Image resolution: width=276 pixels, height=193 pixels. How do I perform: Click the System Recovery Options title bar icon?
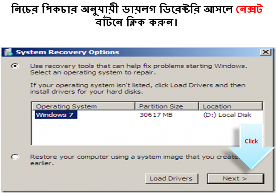(x=8, y=52)
